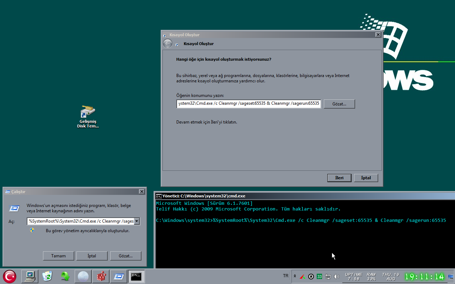Click Tamam in the Çalıştır dialog
455x284 pixels.
pos(59,256)
